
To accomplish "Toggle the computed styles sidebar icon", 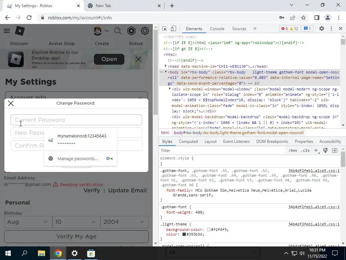I will 335,151.
